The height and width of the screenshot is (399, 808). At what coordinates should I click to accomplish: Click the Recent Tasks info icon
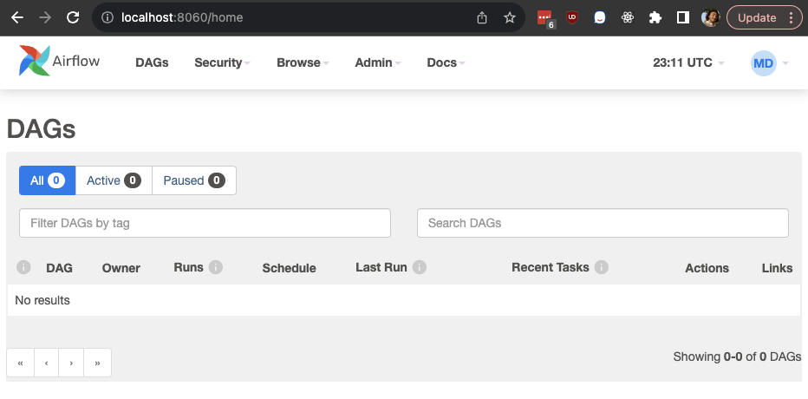[602, 267]
